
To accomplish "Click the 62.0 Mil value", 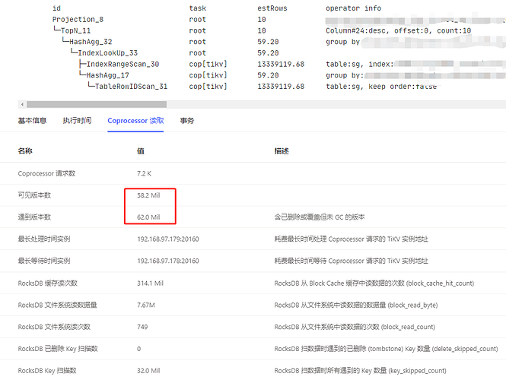I will pos(148,217).
